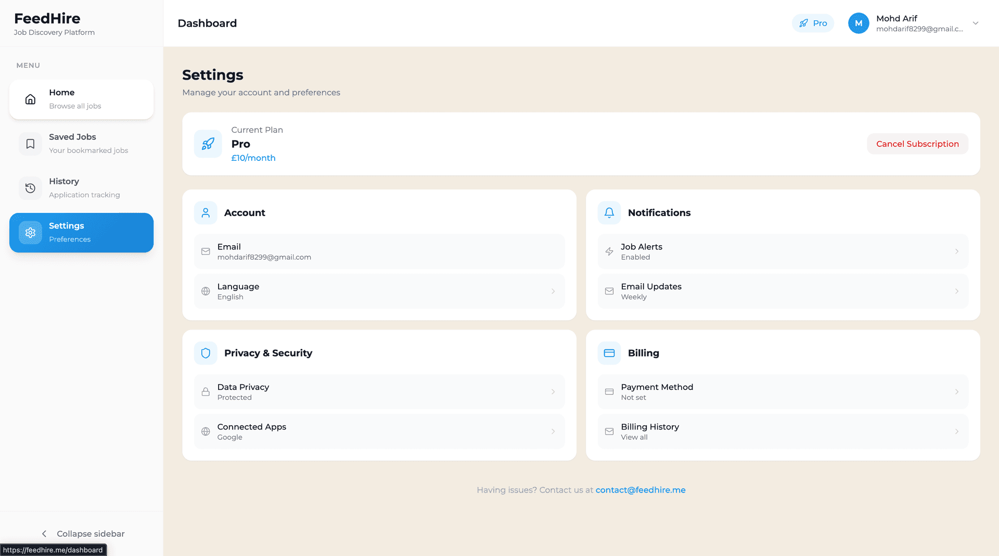Collapse the sidebar
Viewport: 999px width, 556px height.
[x=82, y=534]
